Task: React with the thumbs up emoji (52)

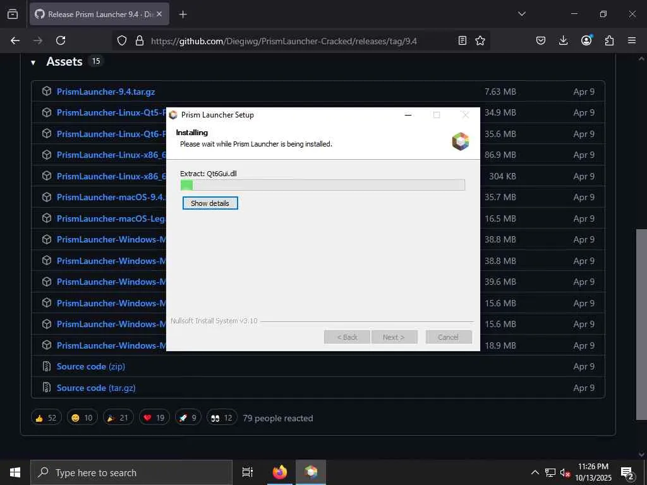Action: 46,417
